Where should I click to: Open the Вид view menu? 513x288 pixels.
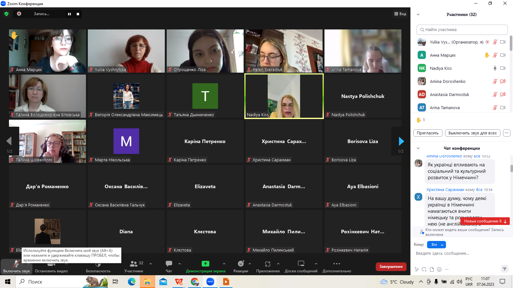click(400, 14)
